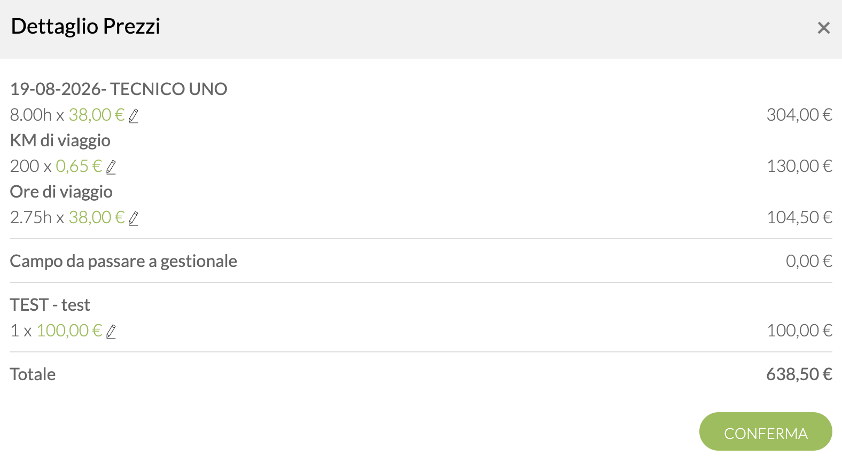Click the green 100,00 € TEST unit price
This screenshot has height=456, width=842.
click(x=69, y=331)
